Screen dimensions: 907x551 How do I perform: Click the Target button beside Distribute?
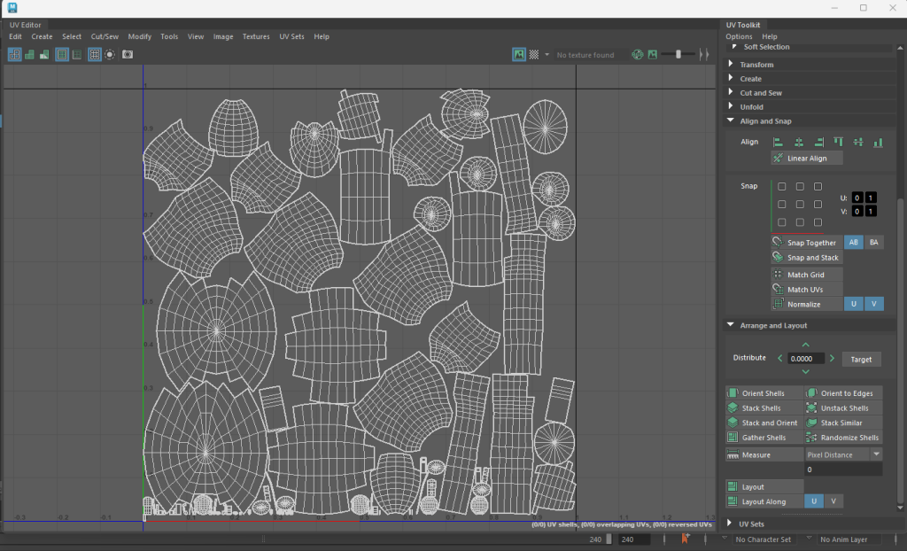[861, 359]
